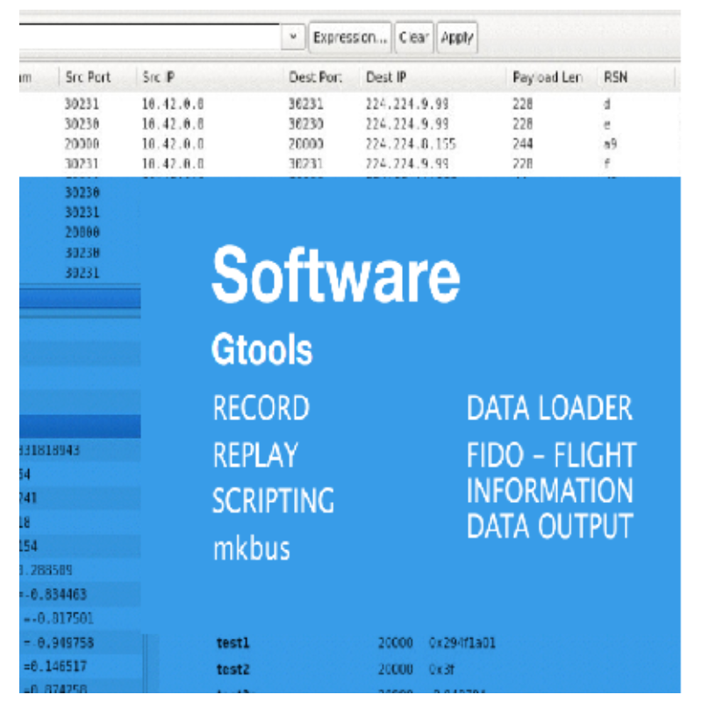Click the RECORD label

(261, 408)
